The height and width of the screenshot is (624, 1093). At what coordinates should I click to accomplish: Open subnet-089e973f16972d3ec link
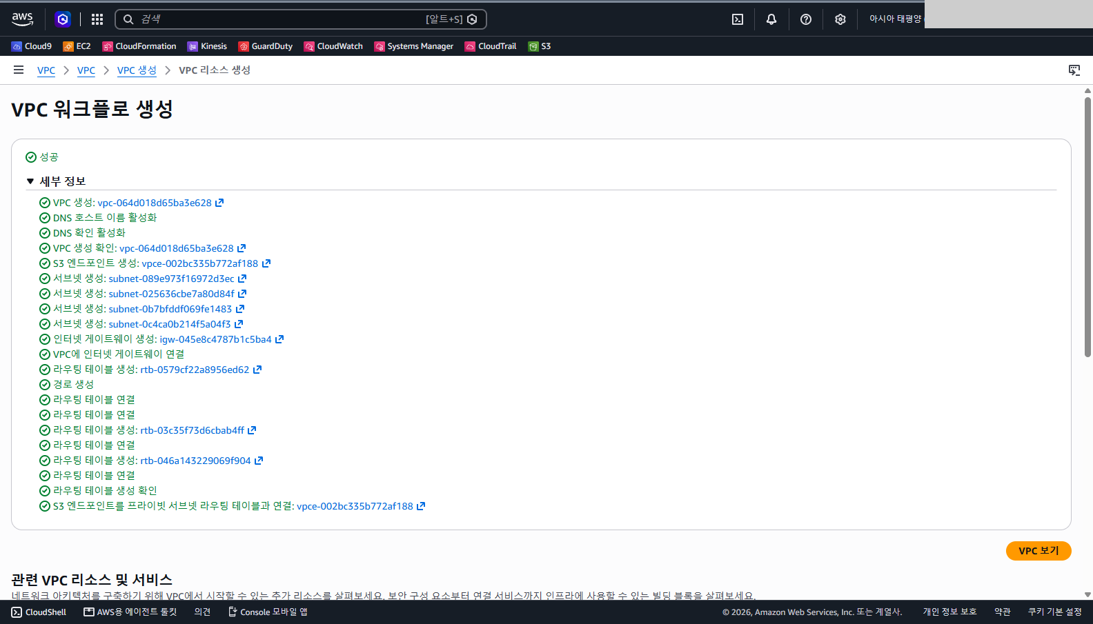coord(177,279)
